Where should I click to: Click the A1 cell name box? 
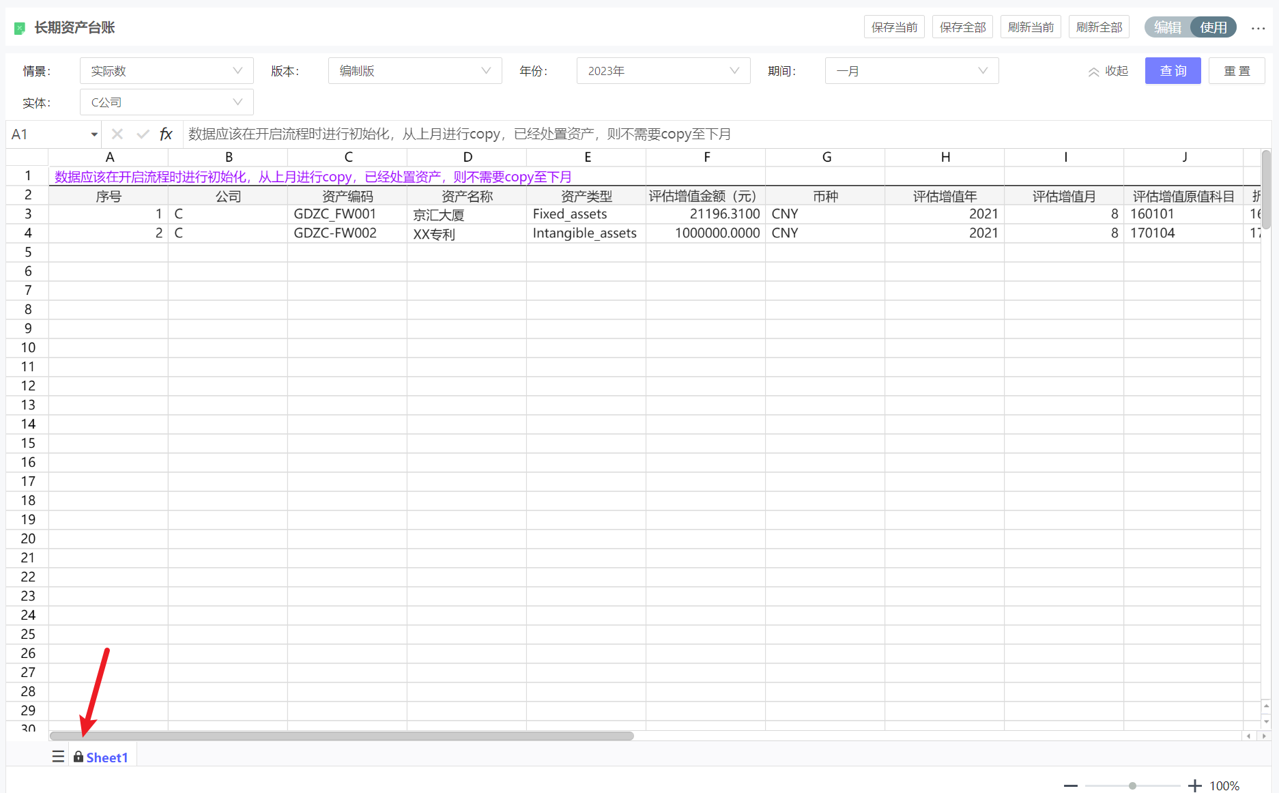48,134
